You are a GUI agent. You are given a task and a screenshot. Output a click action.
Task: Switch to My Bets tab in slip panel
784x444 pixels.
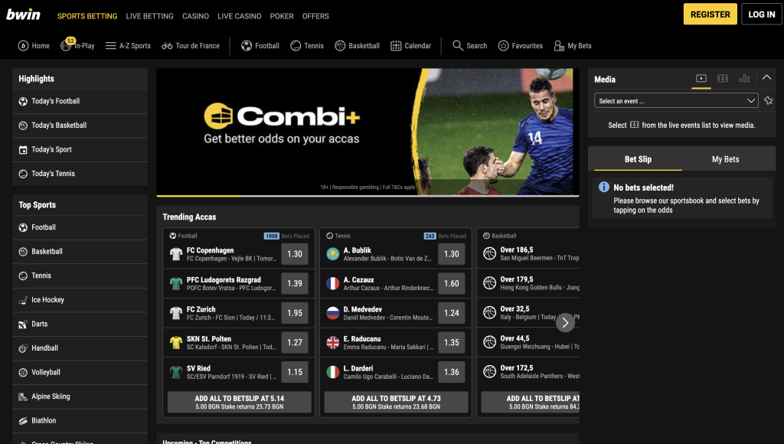tap(726, 159)
